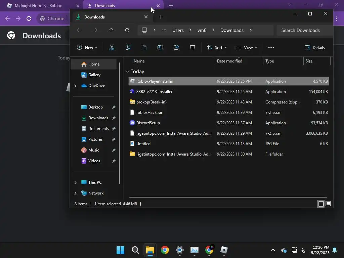Click the Paste clipboard icon
Screen dimensions: 344x258
tap(144, 47)
